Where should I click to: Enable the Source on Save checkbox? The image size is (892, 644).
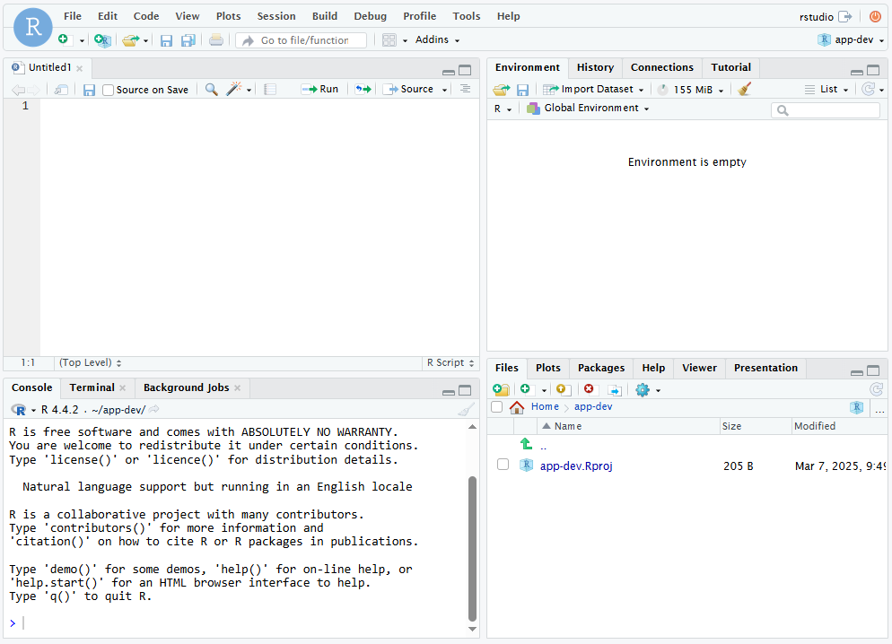point(108,90)
